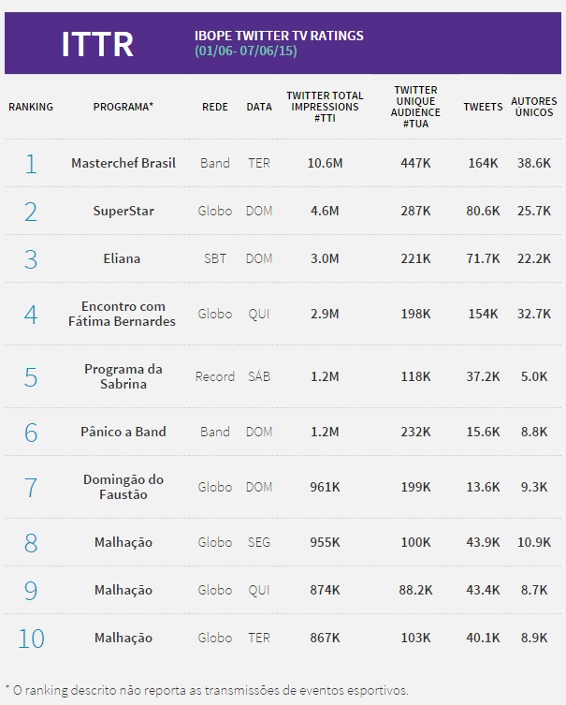Select the DATA column header
Viewport: 566px width, 705px height.
coord(259,107)
